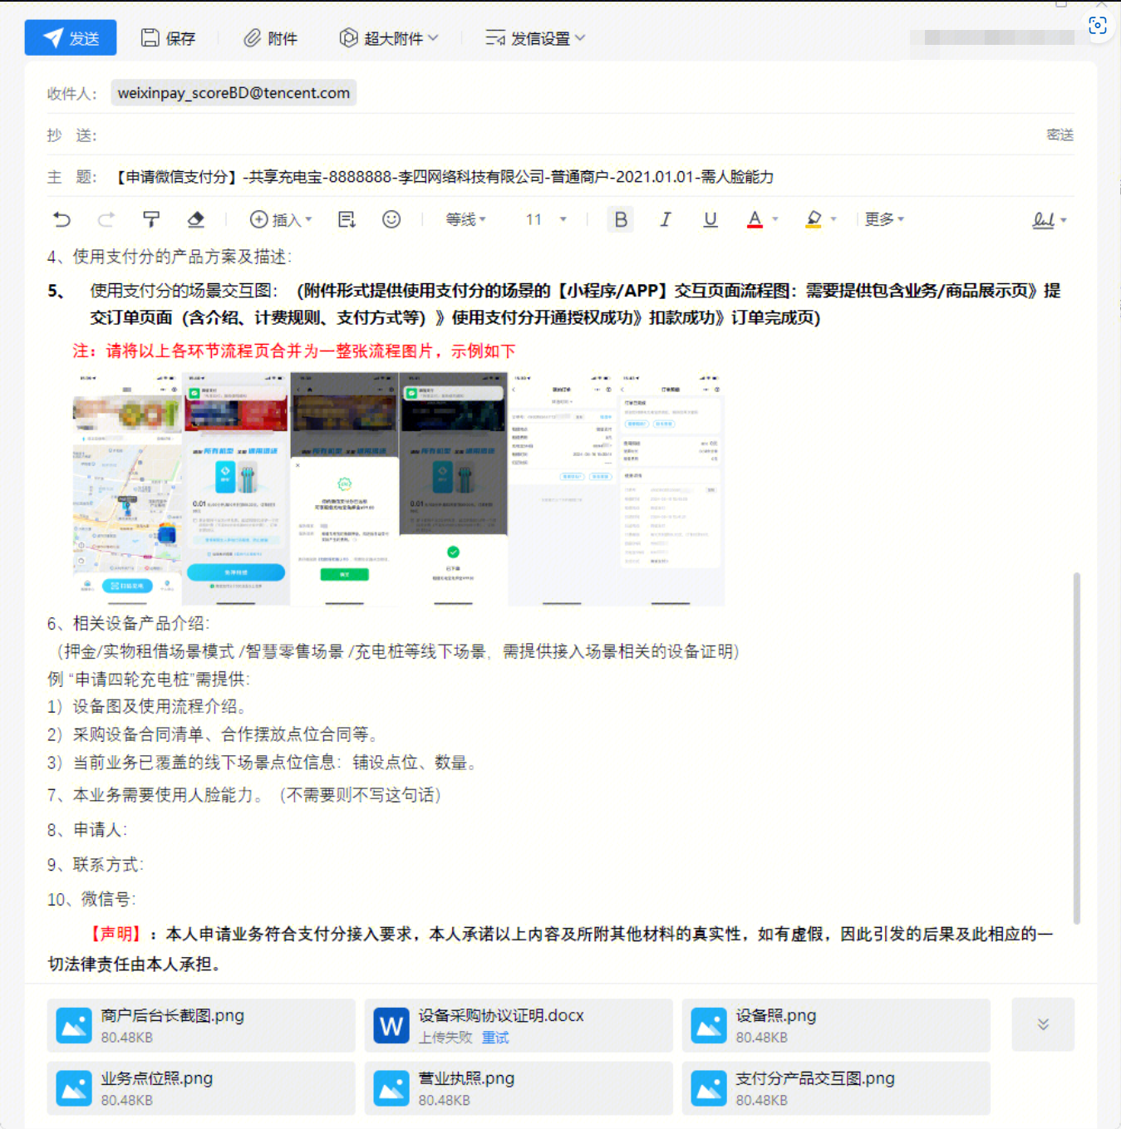Click image icon of 业务点位照.png
Image resolution: width=1121 pixels, height=1129 pixels.
point(74,1088)
